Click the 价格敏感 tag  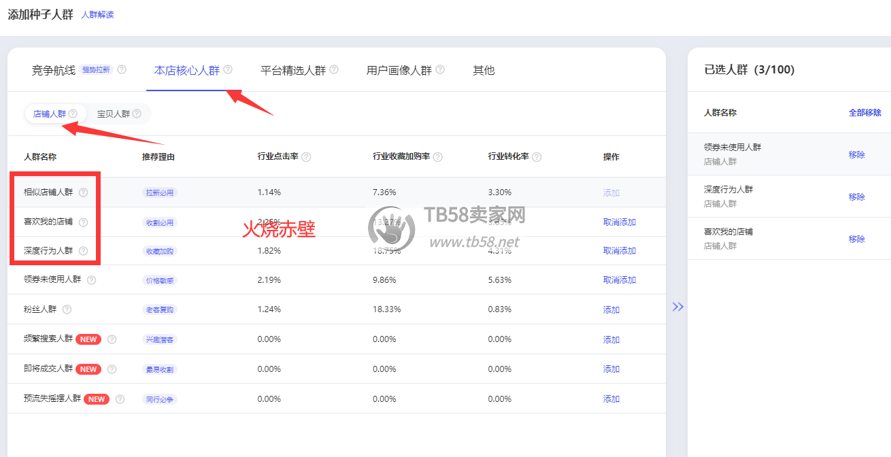point(159,280)
